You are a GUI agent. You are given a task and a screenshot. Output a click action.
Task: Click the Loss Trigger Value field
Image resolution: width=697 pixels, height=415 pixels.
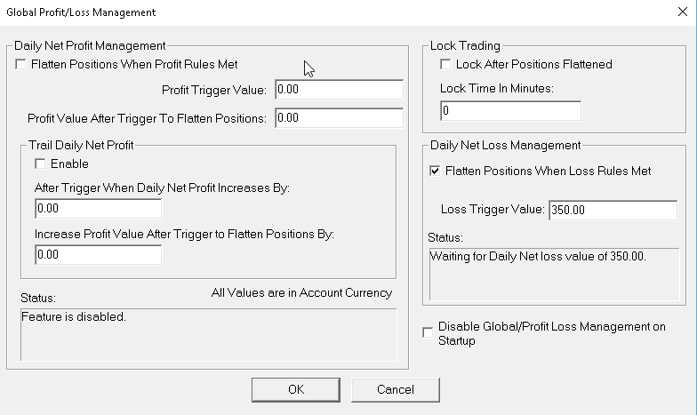(x=613, y=210)
